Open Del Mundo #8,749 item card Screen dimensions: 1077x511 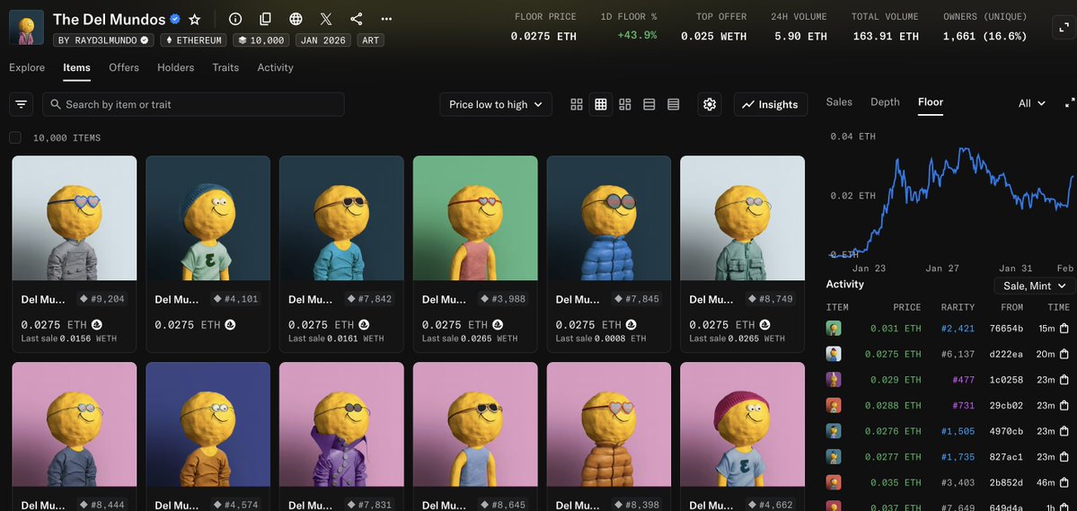743,253
